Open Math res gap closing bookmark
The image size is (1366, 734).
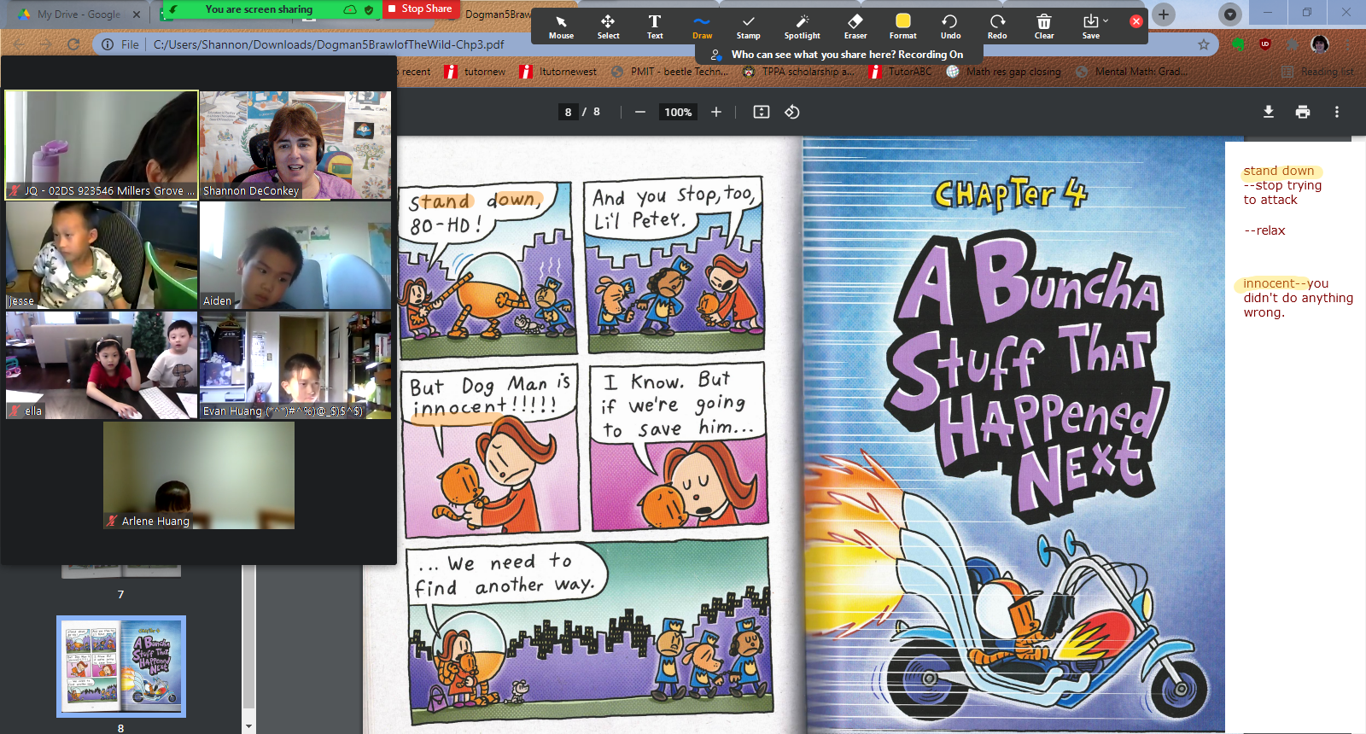[x=1004, y=72]
